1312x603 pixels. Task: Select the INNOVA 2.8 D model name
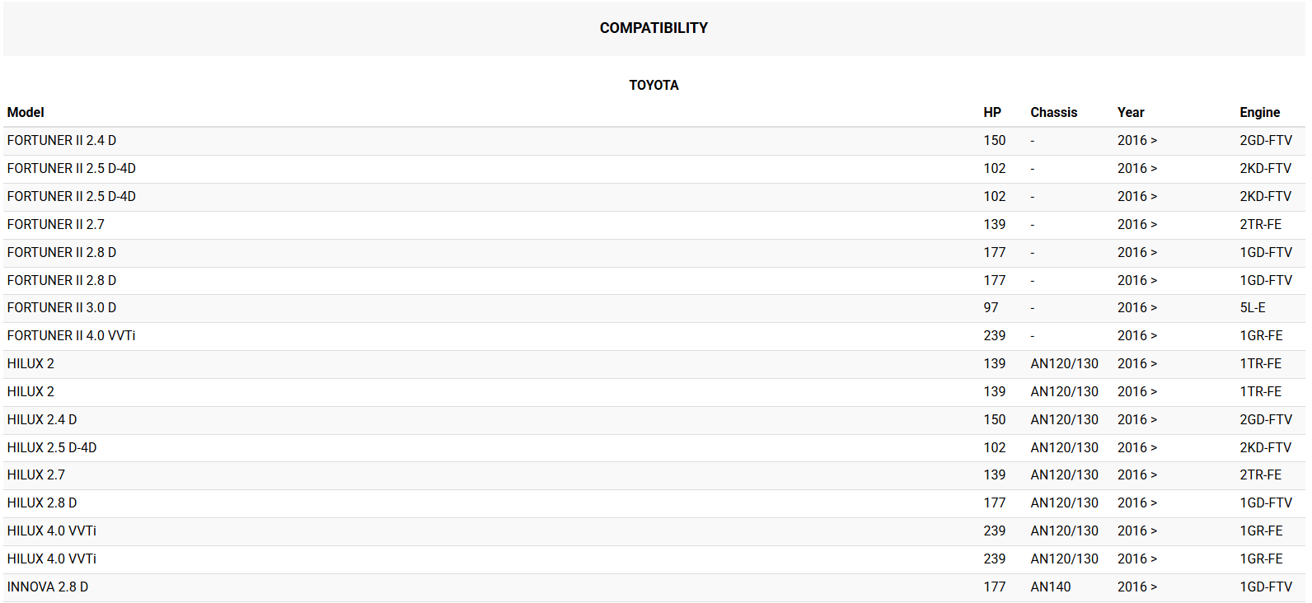48,587
